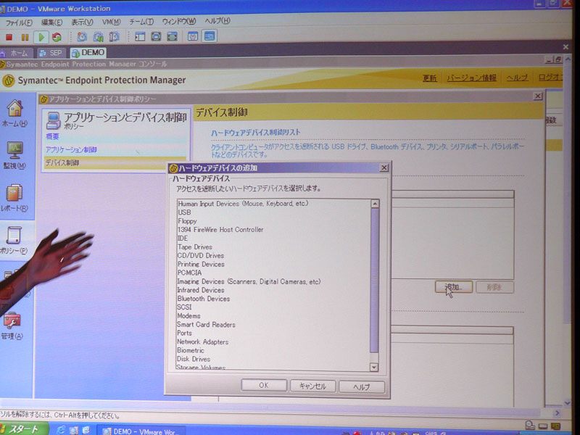Open the 編集(E) menu

[x=51, y=22]
